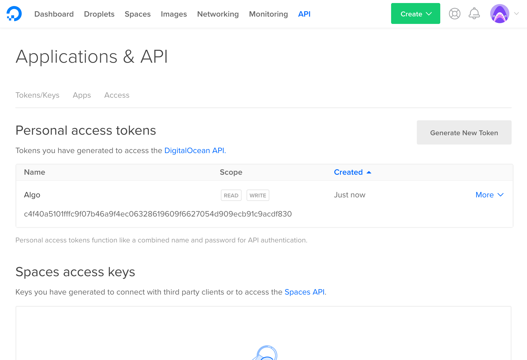Follow the Spaces API link
The width and height of the screenshot is (527, 360).
click(x=305, y=292)
